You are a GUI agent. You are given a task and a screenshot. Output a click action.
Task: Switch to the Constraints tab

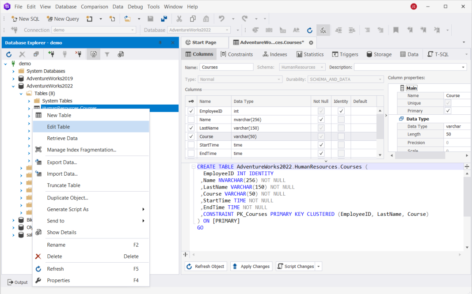coord(237,54)
